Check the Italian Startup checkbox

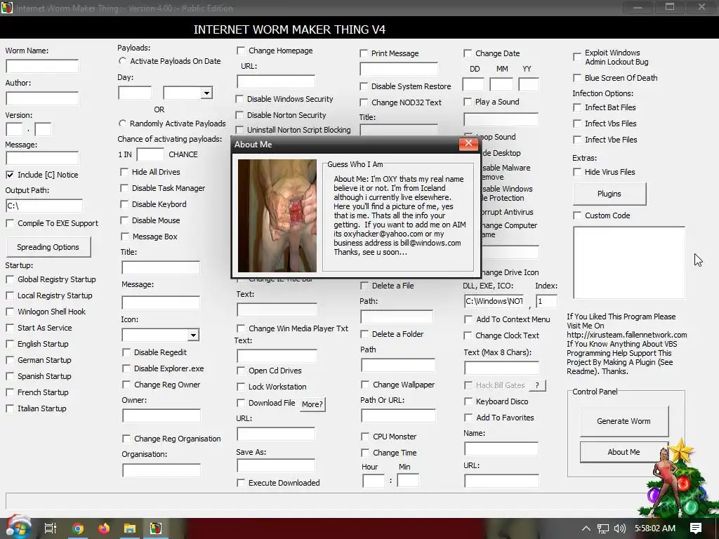[10, 408]
